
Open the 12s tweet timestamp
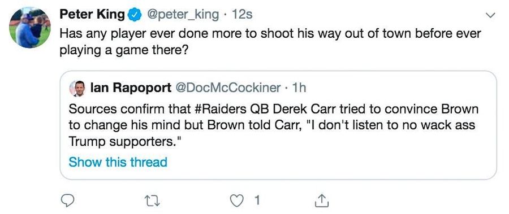(x=241, y=15)
